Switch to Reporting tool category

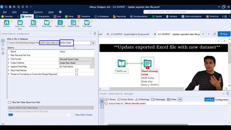[x=119, y=17]
